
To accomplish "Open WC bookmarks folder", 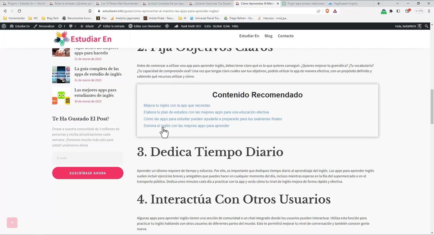I will click(33, 18).
